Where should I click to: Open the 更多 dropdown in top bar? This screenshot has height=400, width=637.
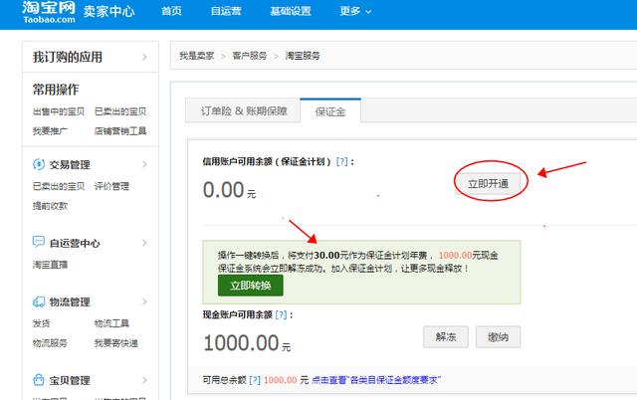point(355,11)
